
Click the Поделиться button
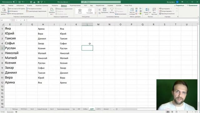179,6
